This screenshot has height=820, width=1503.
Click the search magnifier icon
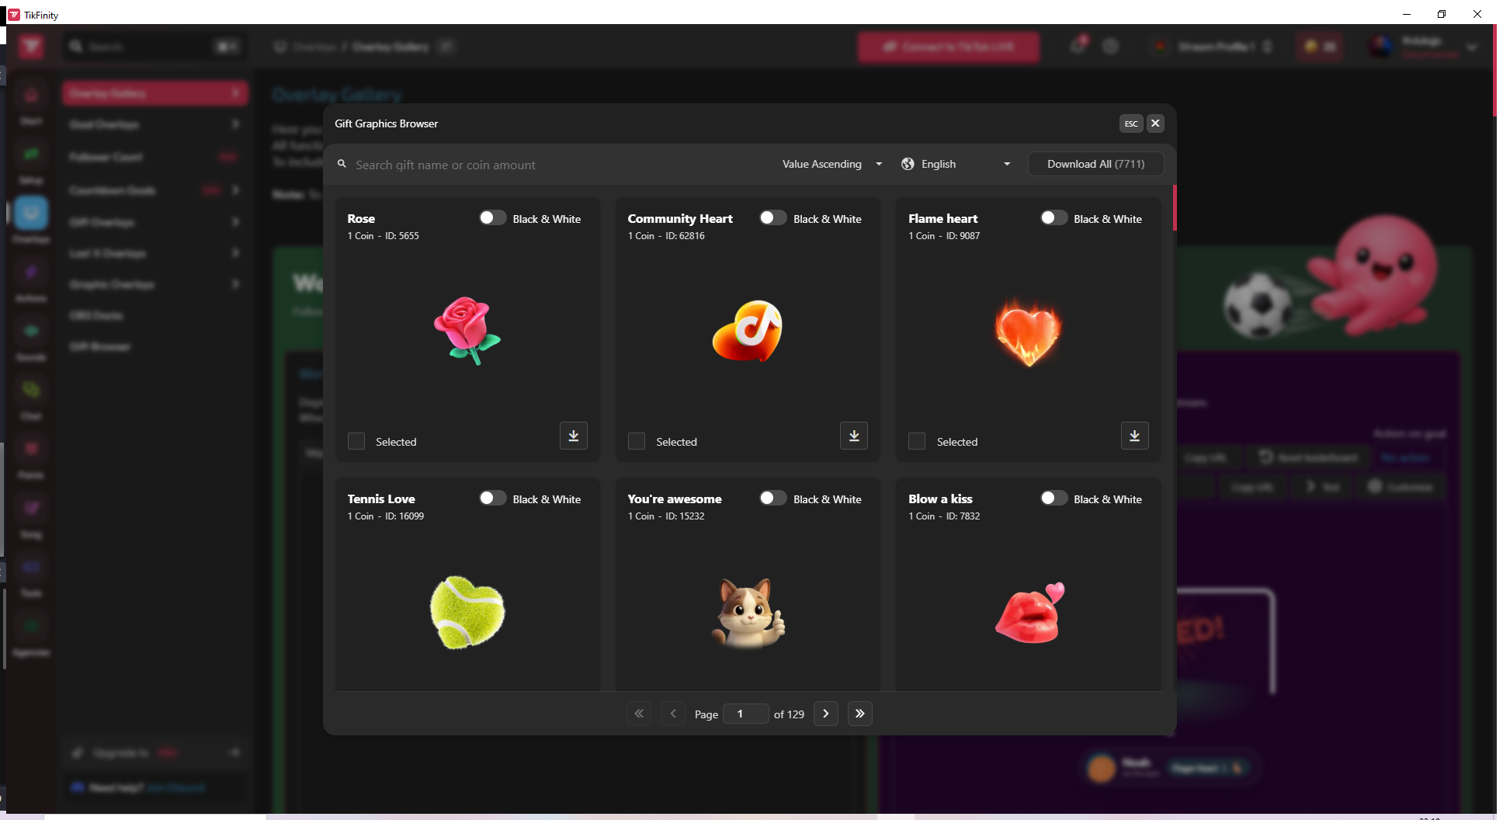point(342,164)
